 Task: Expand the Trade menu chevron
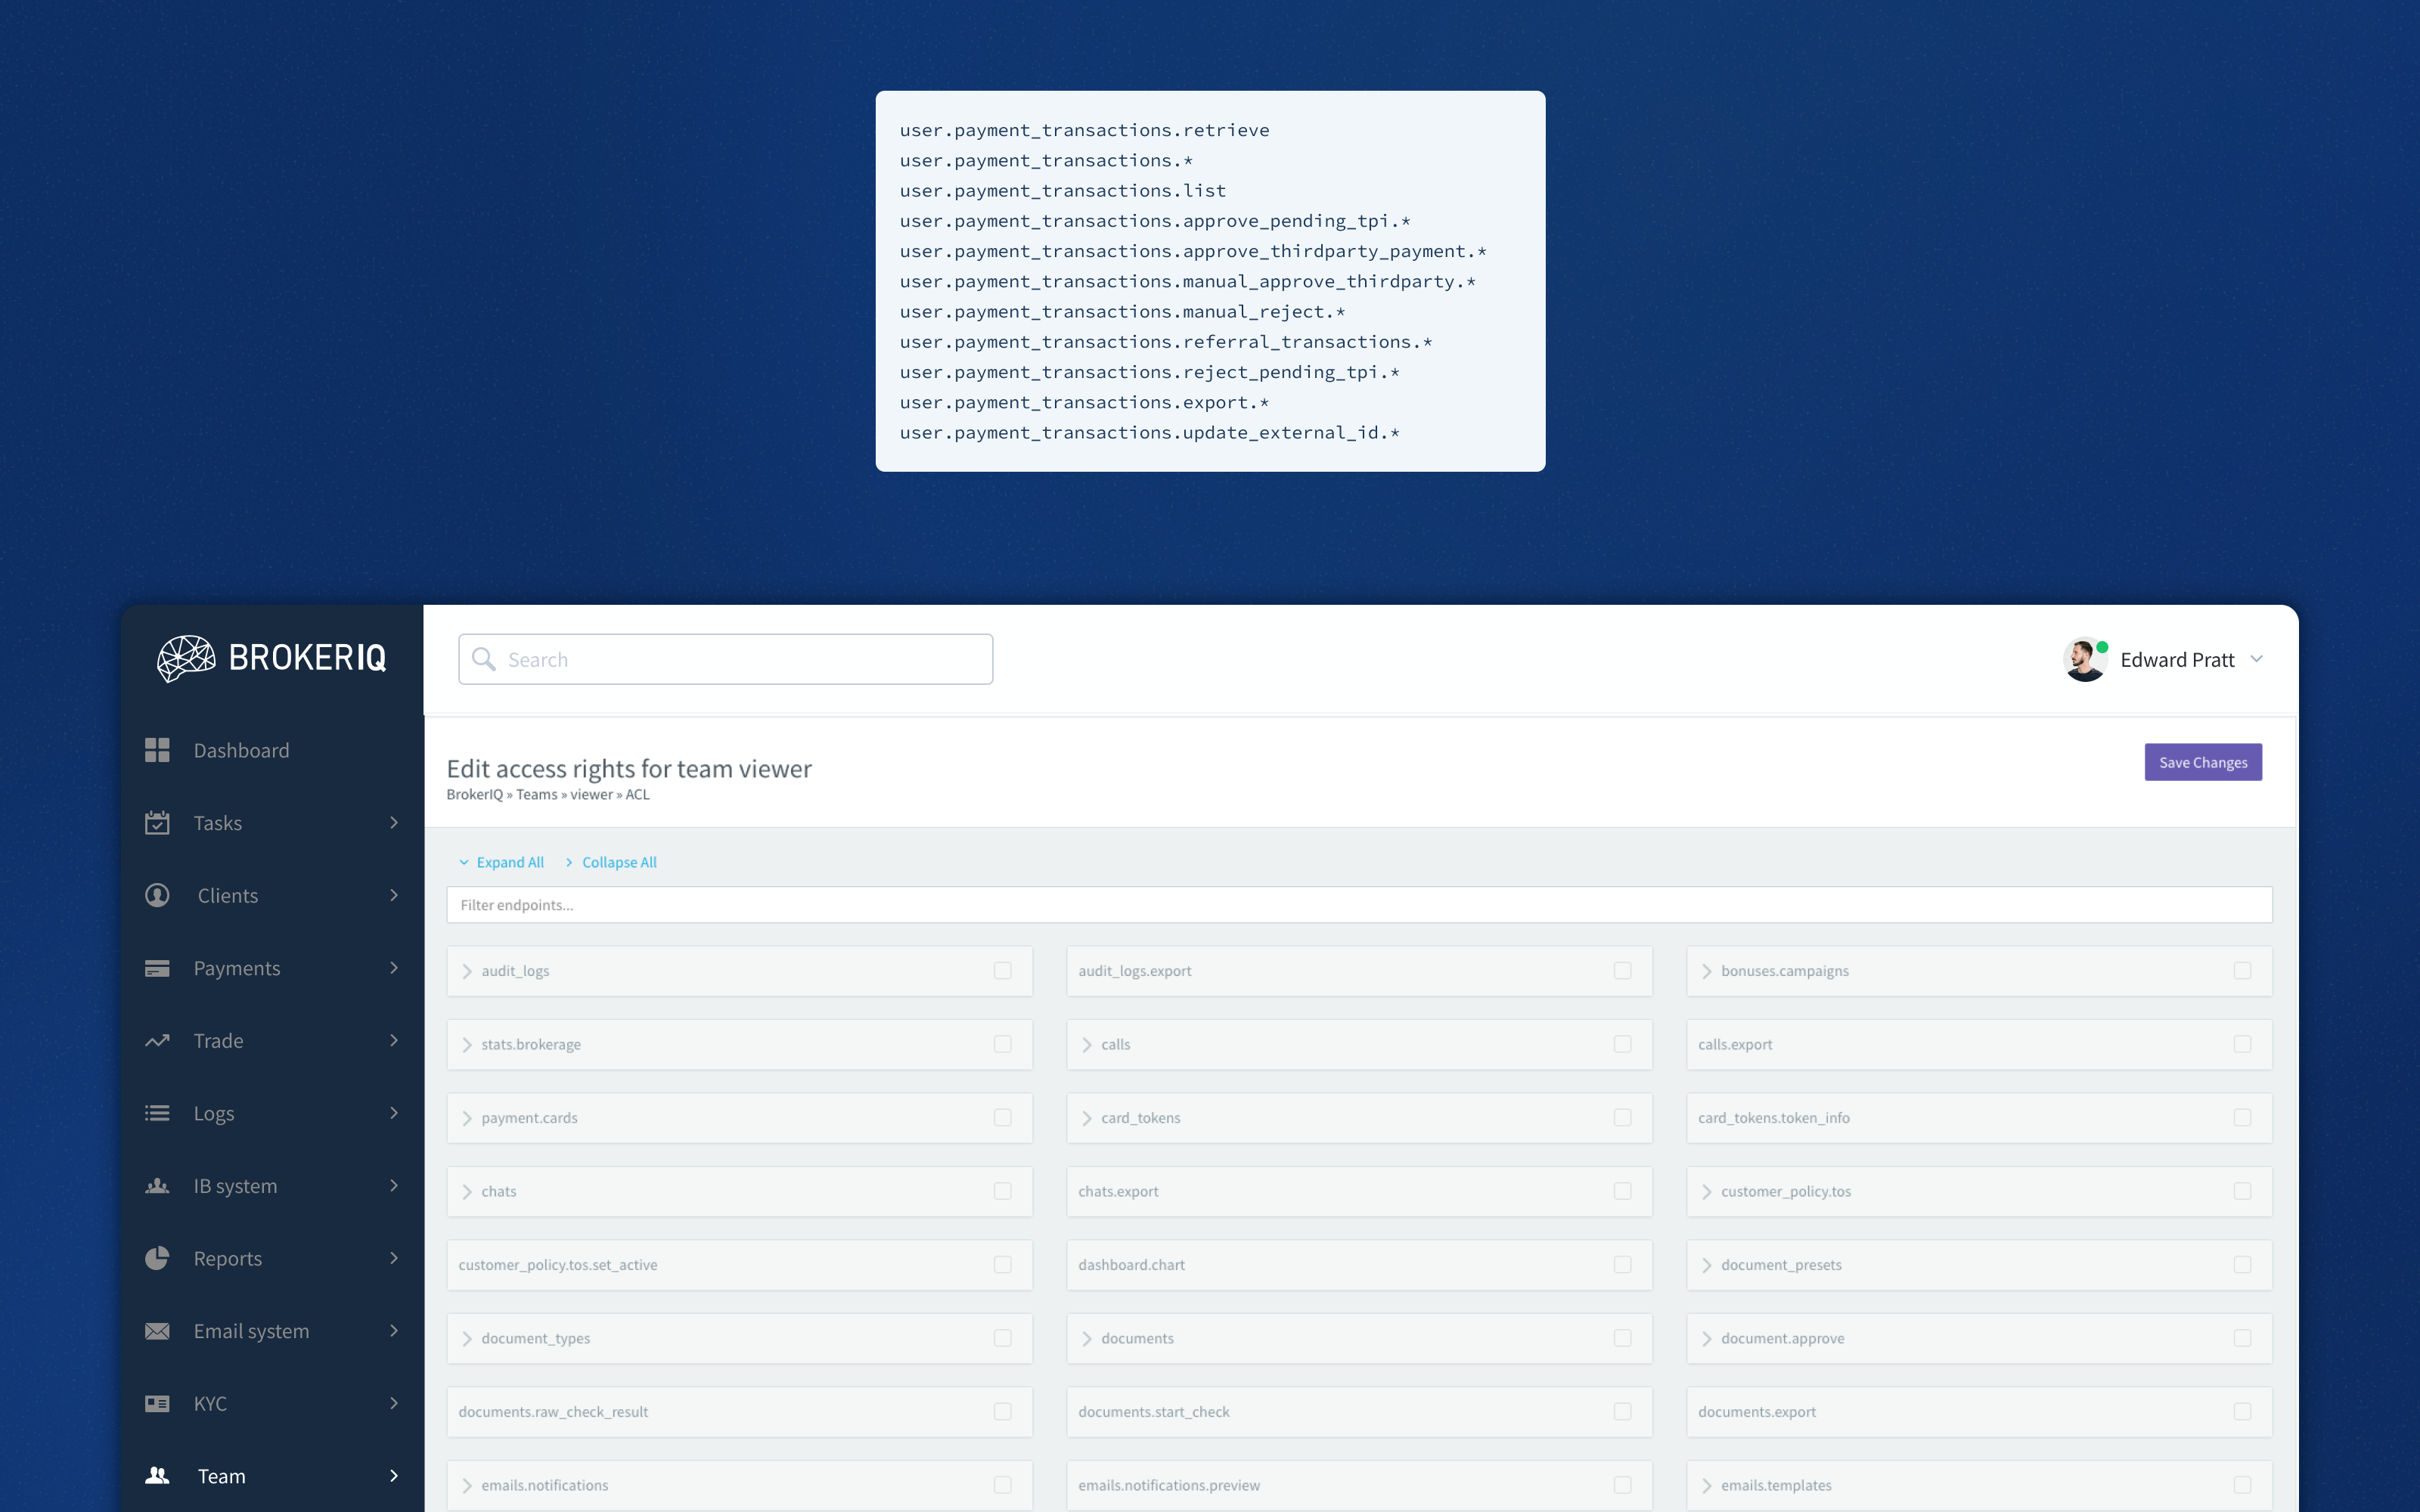pyautogui.click(x=394, y=1041)
